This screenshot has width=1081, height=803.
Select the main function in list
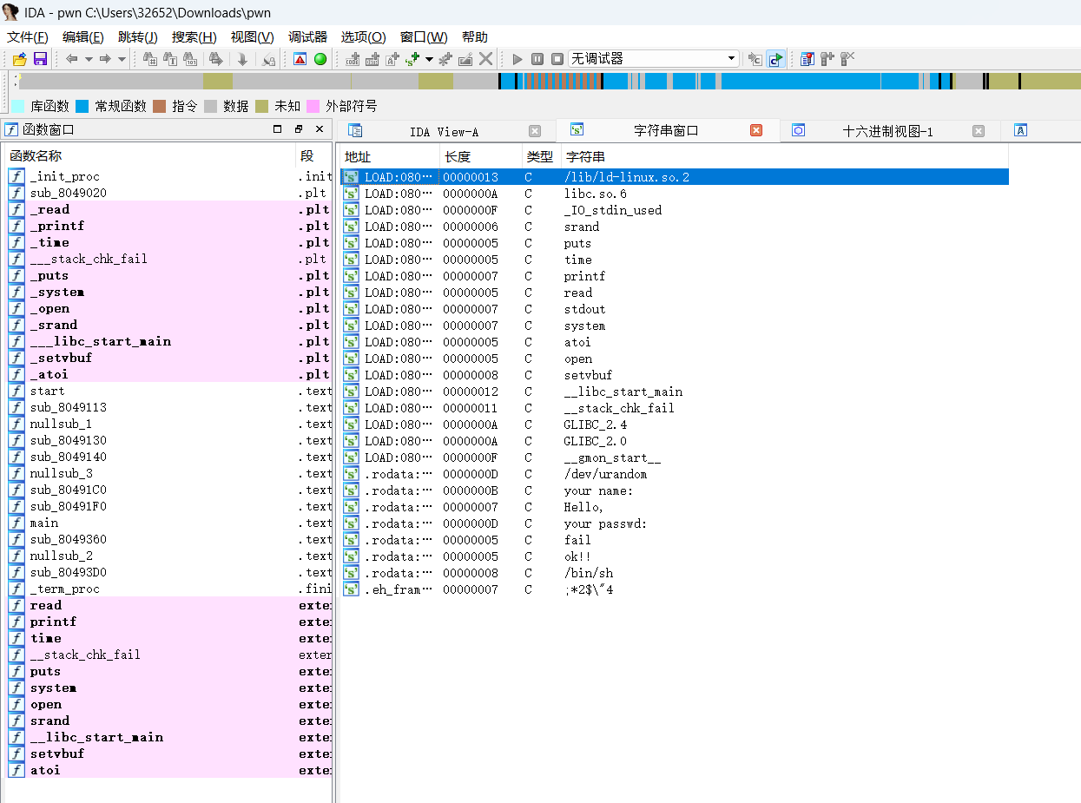[169, 523]
